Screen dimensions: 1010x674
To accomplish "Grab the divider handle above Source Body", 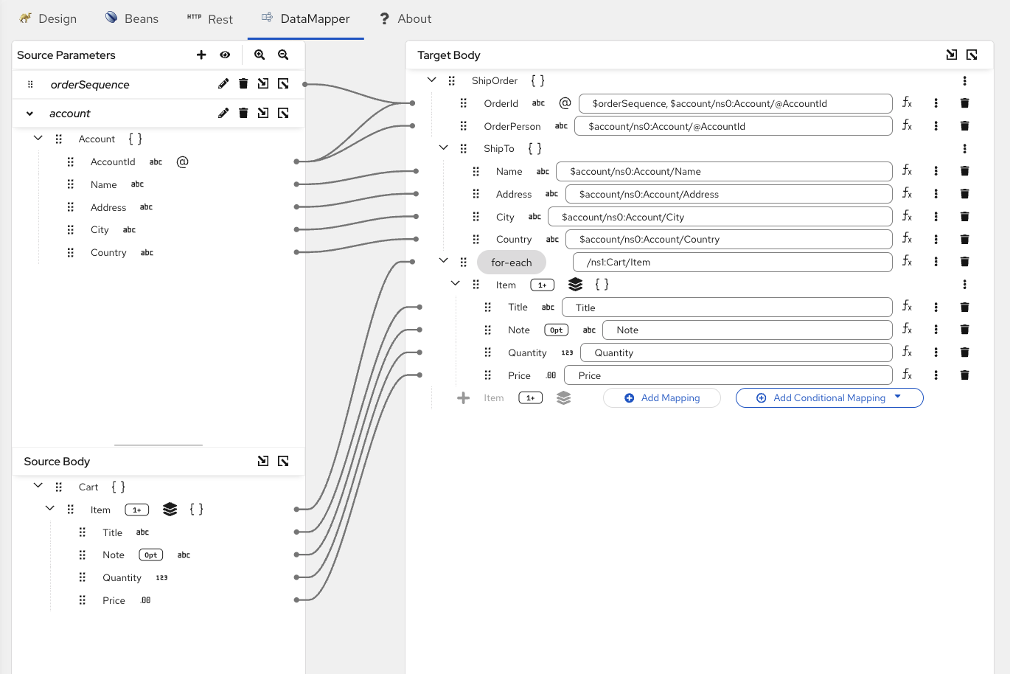I will point(159,445).
